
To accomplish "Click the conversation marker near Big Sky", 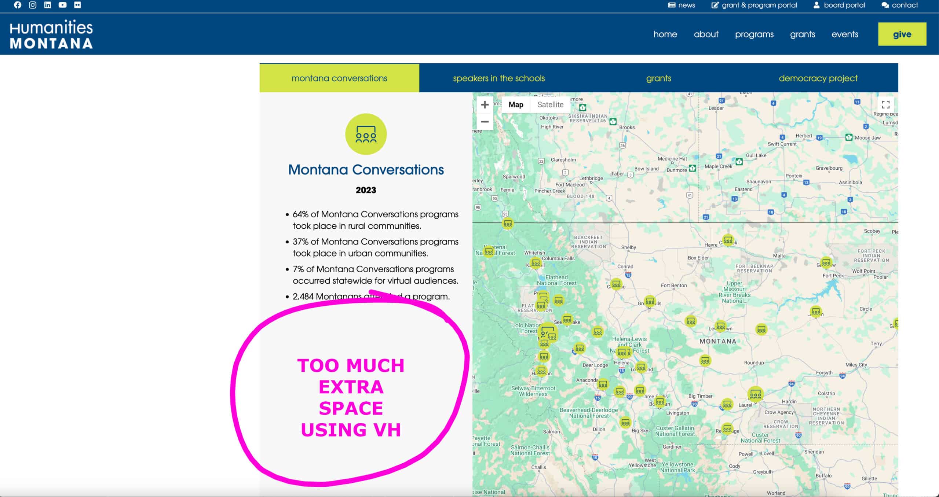I will (625, 423).
